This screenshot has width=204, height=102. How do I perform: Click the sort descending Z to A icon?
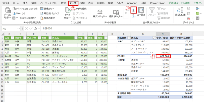(134, 16)
